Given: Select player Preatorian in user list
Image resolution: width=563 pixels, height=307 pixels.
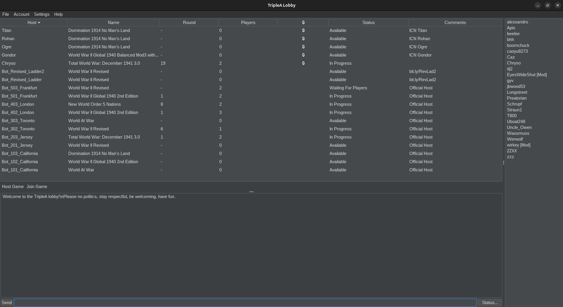Looking at the screenshot, I should tap(516, 98).
